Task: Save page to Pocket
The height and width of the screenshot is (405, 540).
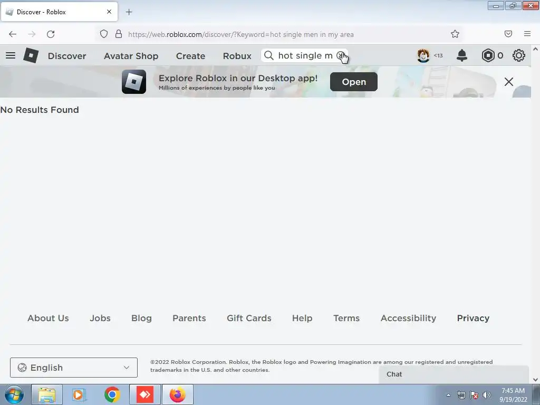Action: tap(508, 34)
